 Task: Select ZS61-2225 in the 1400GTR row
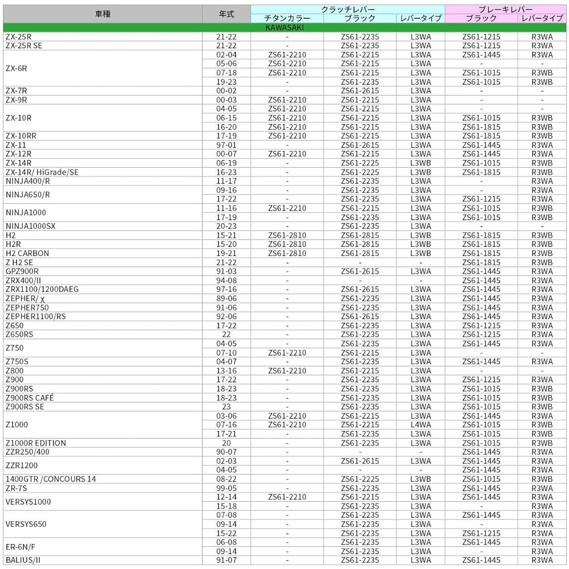(x=360, y=479)
